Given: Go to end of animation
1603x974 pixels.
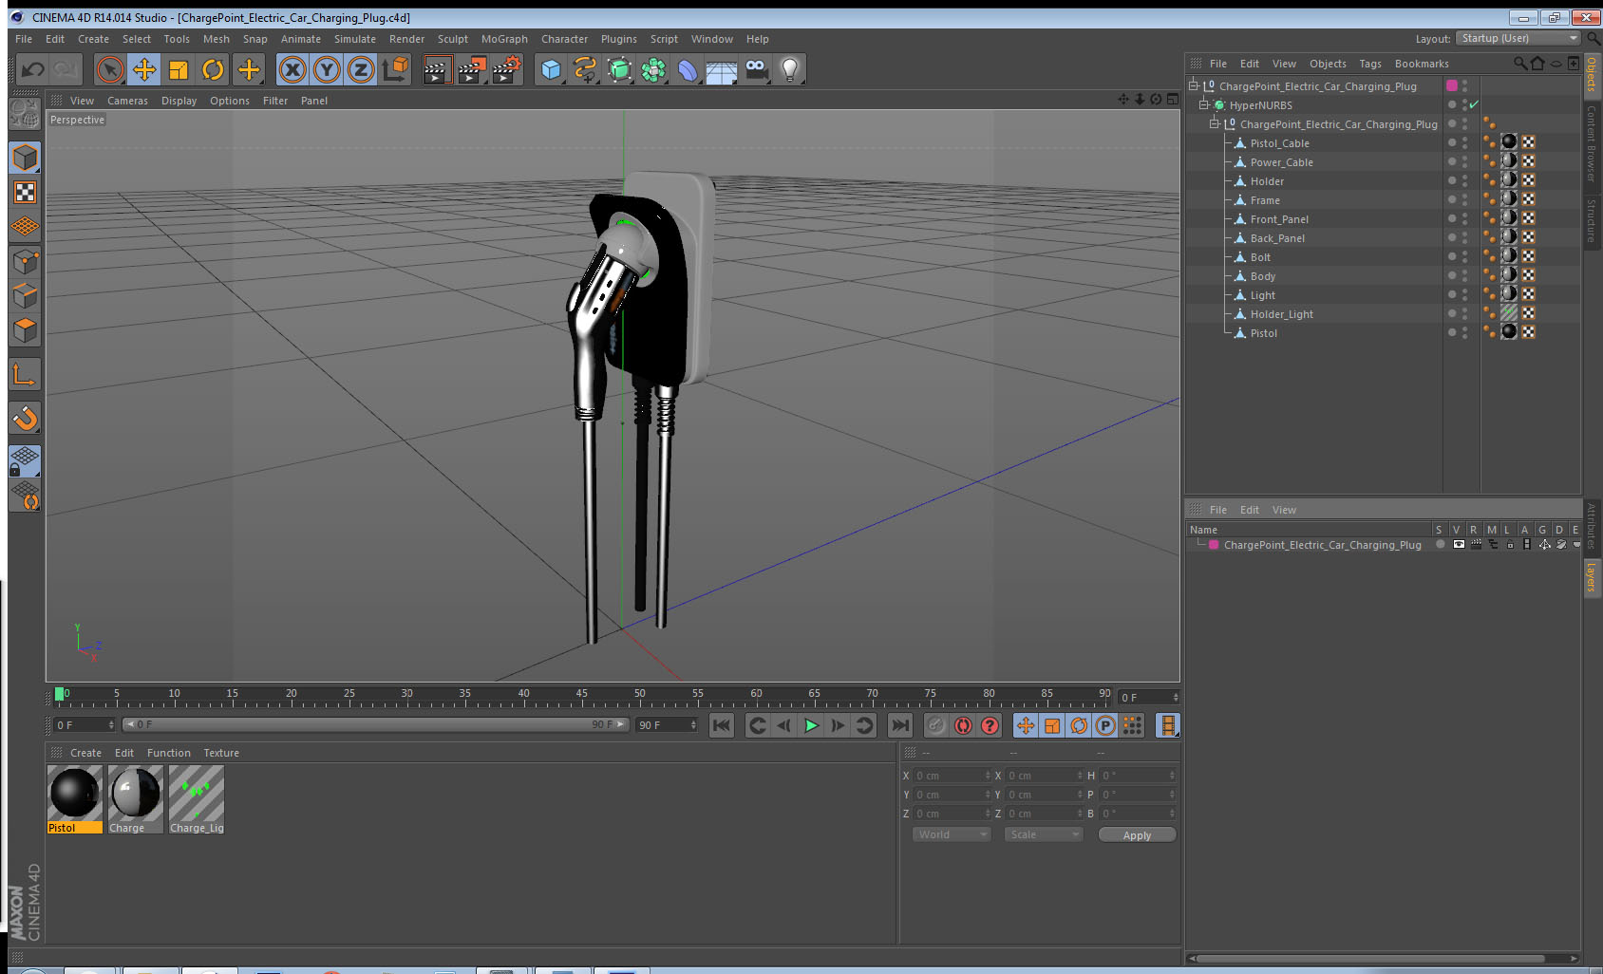Looking at the screenshot, I should [x=899, y=725].
